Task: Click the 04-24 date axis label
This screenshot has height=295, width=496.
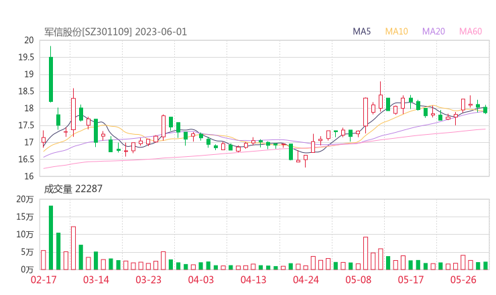Action: (306, 280)
